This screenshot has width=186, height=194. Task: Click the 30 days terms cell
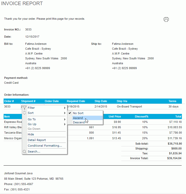pos(173,106)
